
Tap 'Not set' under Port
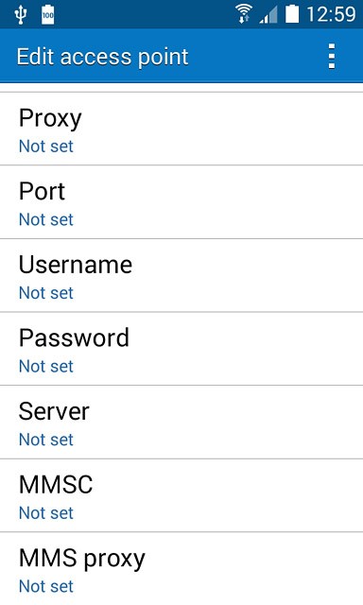click(46, 219)
